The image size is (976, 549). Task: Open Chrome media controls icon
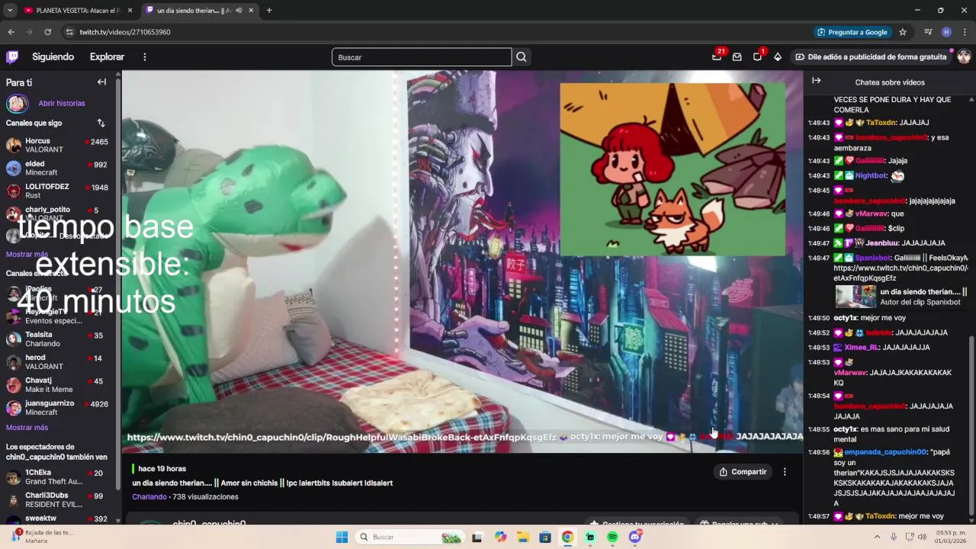pos(928,32)
